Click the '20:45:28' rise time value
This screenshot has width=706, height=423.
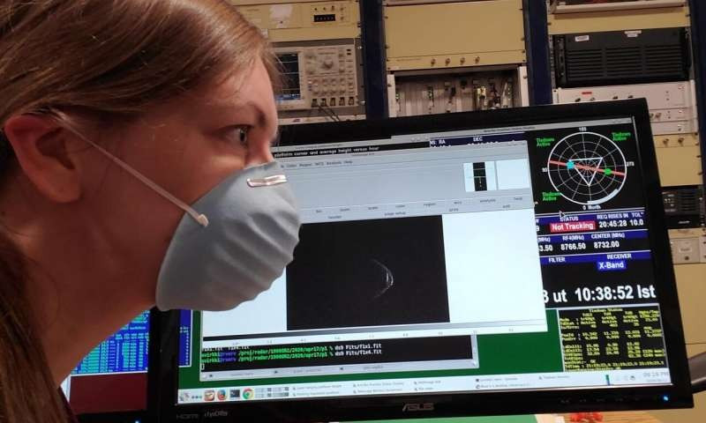point(612,224)
